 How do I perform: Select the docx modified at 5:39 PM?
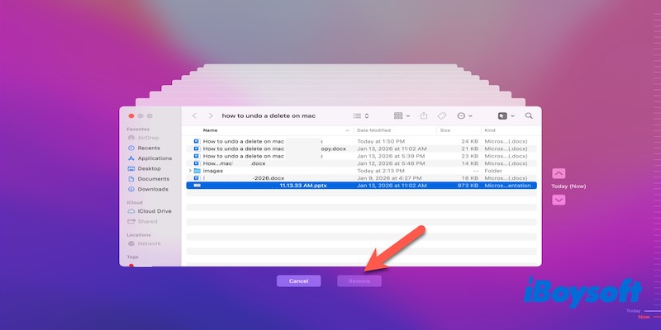361,156
